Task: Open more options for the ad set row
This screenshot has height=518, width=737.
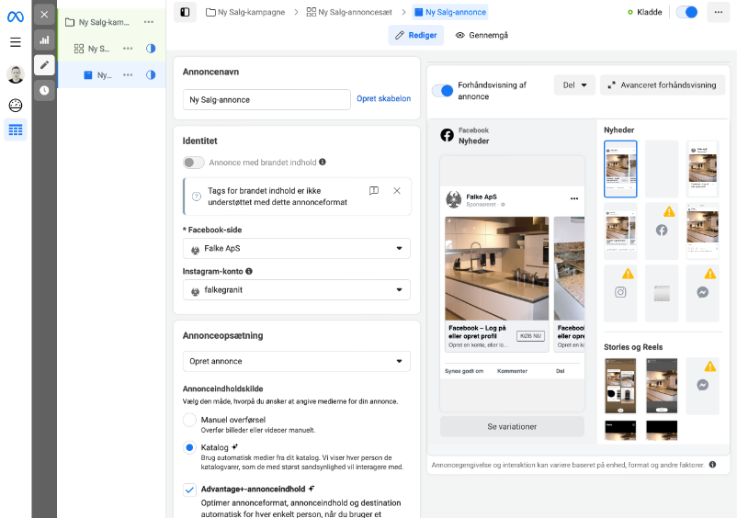Action: (x=128, y=49)
